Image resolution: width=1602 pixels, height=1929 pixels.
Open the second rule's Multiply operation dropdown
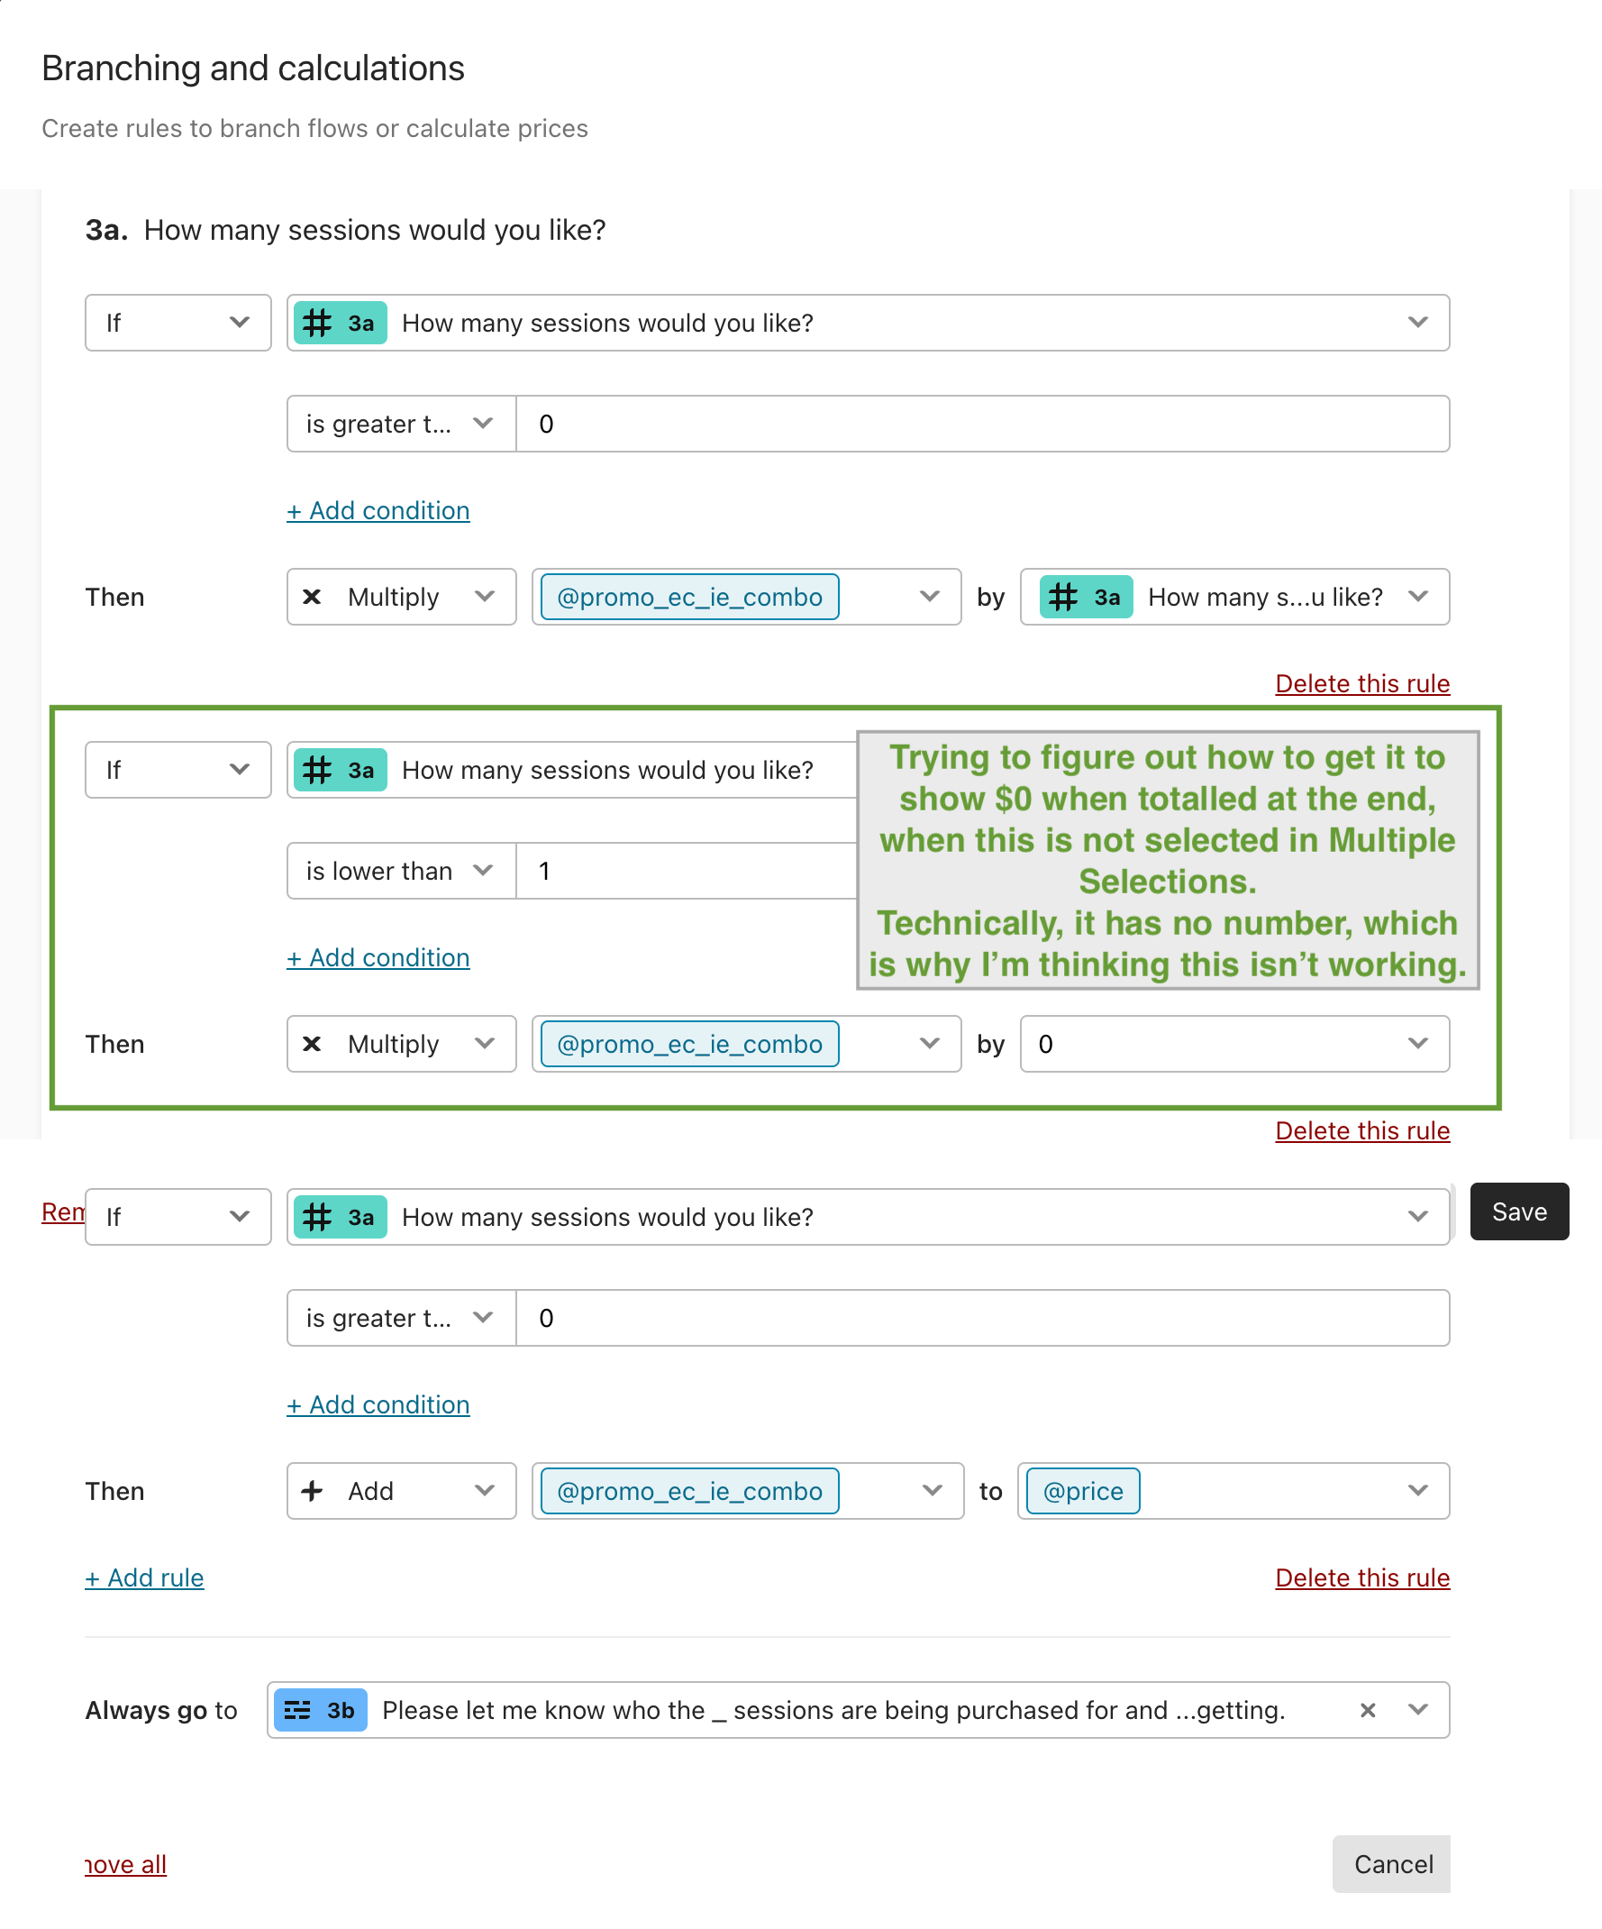(x=401, y=1044)
